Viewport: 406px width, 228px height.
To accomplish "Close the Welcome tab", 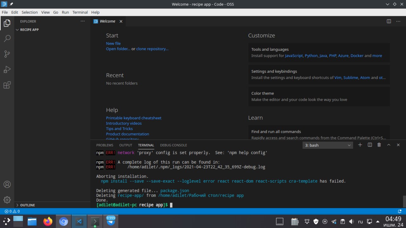I will click(x=121, y=21).
